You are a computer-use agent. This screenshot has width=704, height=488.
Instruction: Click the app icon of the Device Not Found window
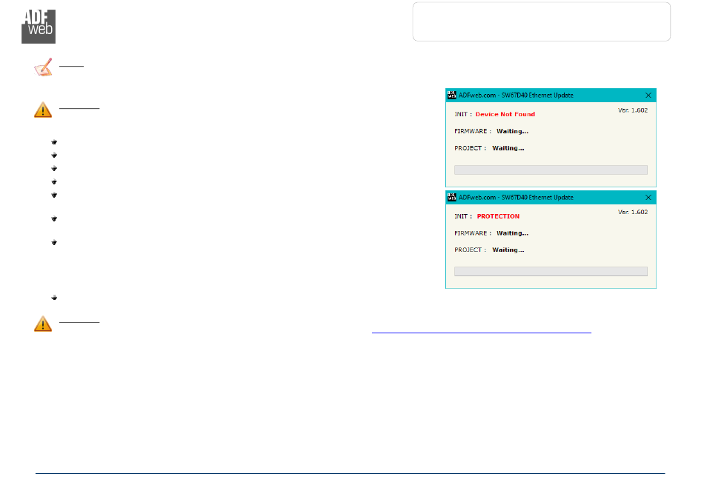click(x=452, y=95)
